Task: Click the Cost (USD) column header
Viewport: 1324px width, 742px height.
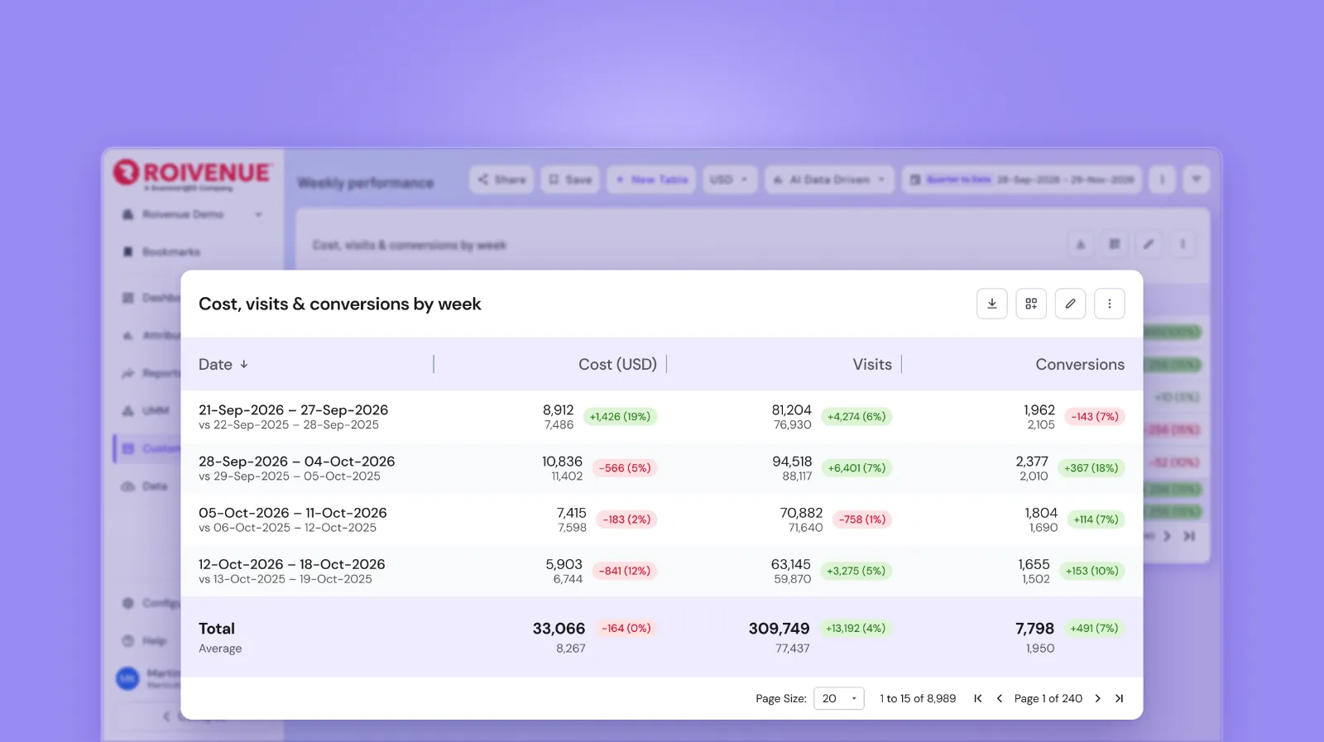Action: (617, 364)
